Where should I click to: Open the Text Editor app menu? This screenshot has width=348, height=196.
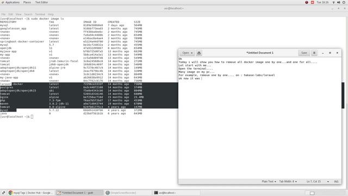[x=41, y=2]
